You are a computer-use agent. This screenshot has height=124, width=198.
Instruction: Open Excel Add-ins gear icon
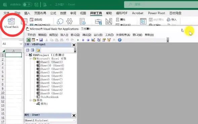[x=70, y=21]
